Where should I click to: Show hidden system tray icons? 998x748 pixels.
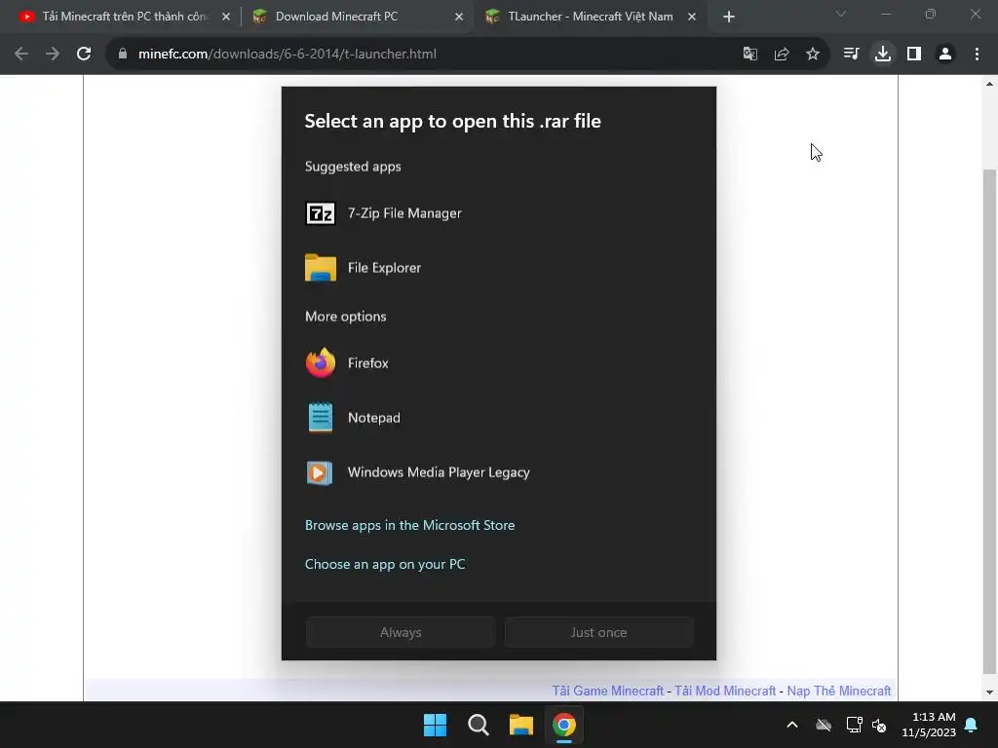pyautogui.click(x=792, y=725)
